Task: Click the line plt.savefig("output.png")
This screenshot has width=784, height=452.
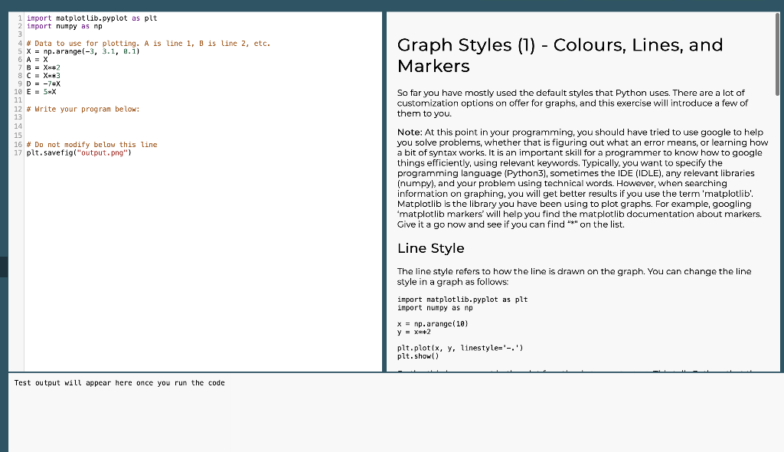Action: (79, 152)
